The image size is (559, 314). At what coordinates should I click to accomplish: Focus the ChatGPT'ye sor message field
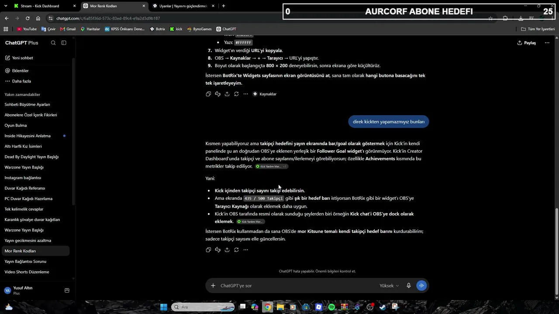[x=297, y=286]
